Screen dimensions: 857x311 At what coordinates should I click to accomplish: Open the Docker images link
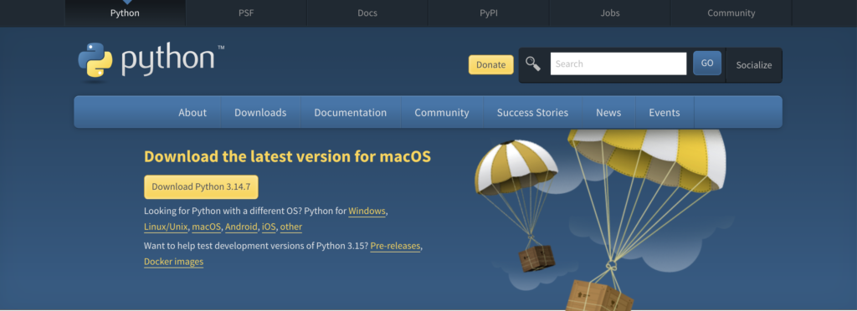(174, 262)
